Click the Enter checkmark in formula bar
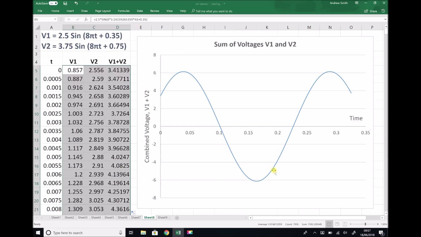 [x=77, y=19]
